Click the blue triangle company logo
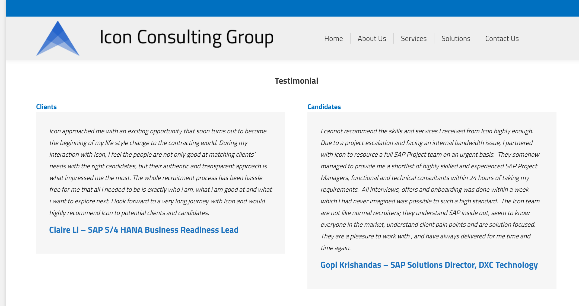Image resolution: width=579 pixels, height=306 pixels. click(x=58, y=38)
